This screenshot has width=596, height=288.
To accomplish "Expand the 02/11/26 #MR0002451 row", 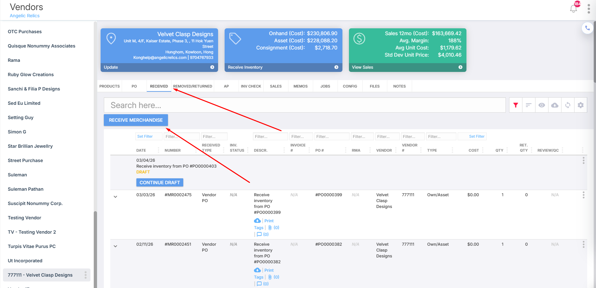I will [x=115, y=246].
